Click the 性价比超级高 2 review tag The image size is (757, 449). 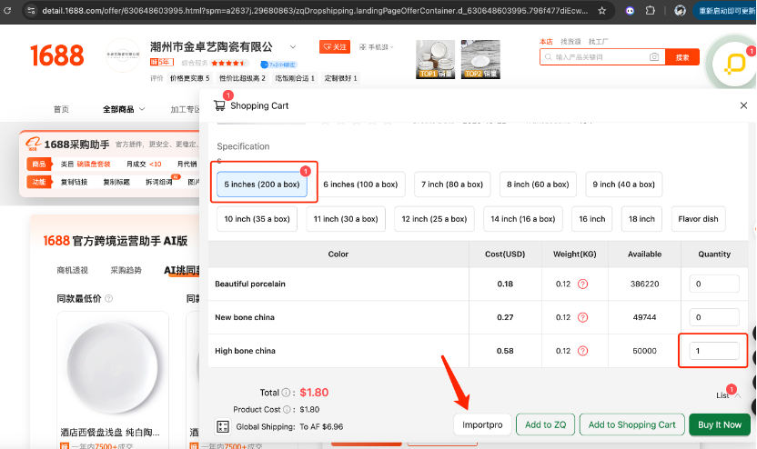[x=242, y=78]
